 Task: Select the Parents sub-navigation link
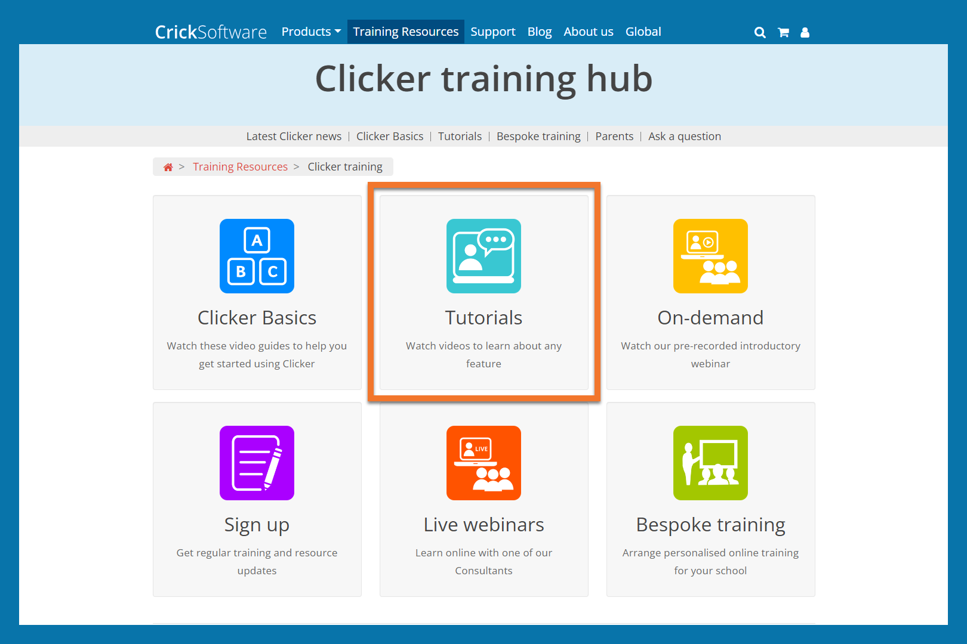614,137
